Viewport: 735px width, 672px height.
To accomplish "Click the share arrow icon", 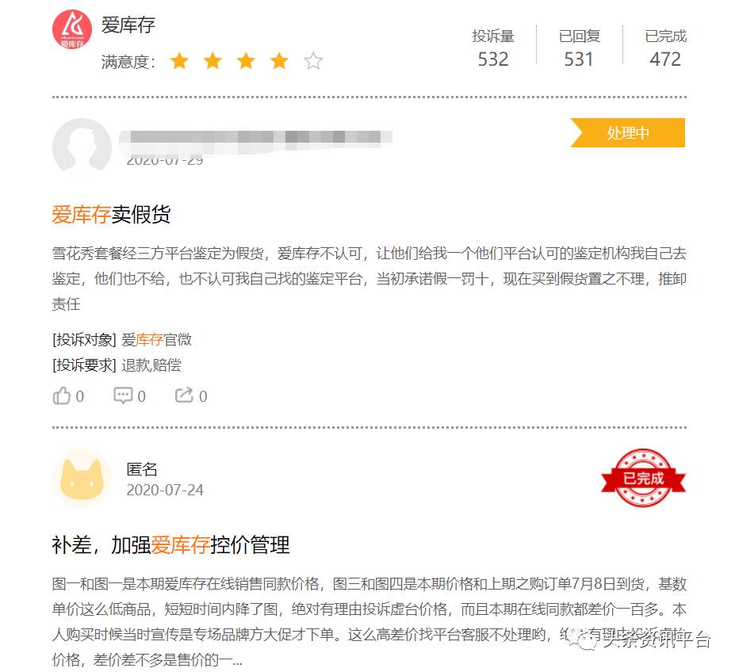I will 184,395.
